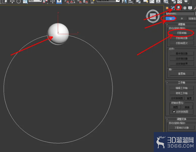Click the Use Pivot Point Center icon
Image resolution: width=196 pixels, height=152 pixels.
coord(45,1)
